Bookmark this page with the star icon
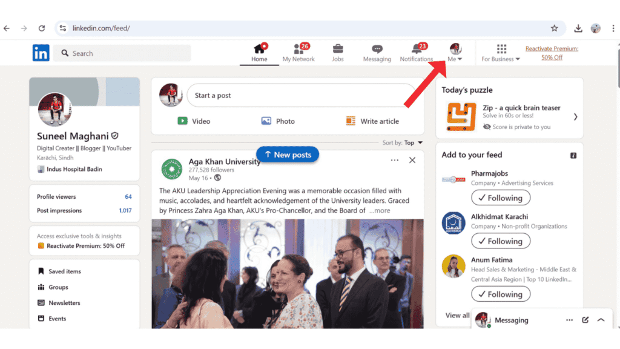This screenshot has width=620, height=349. 554,28
